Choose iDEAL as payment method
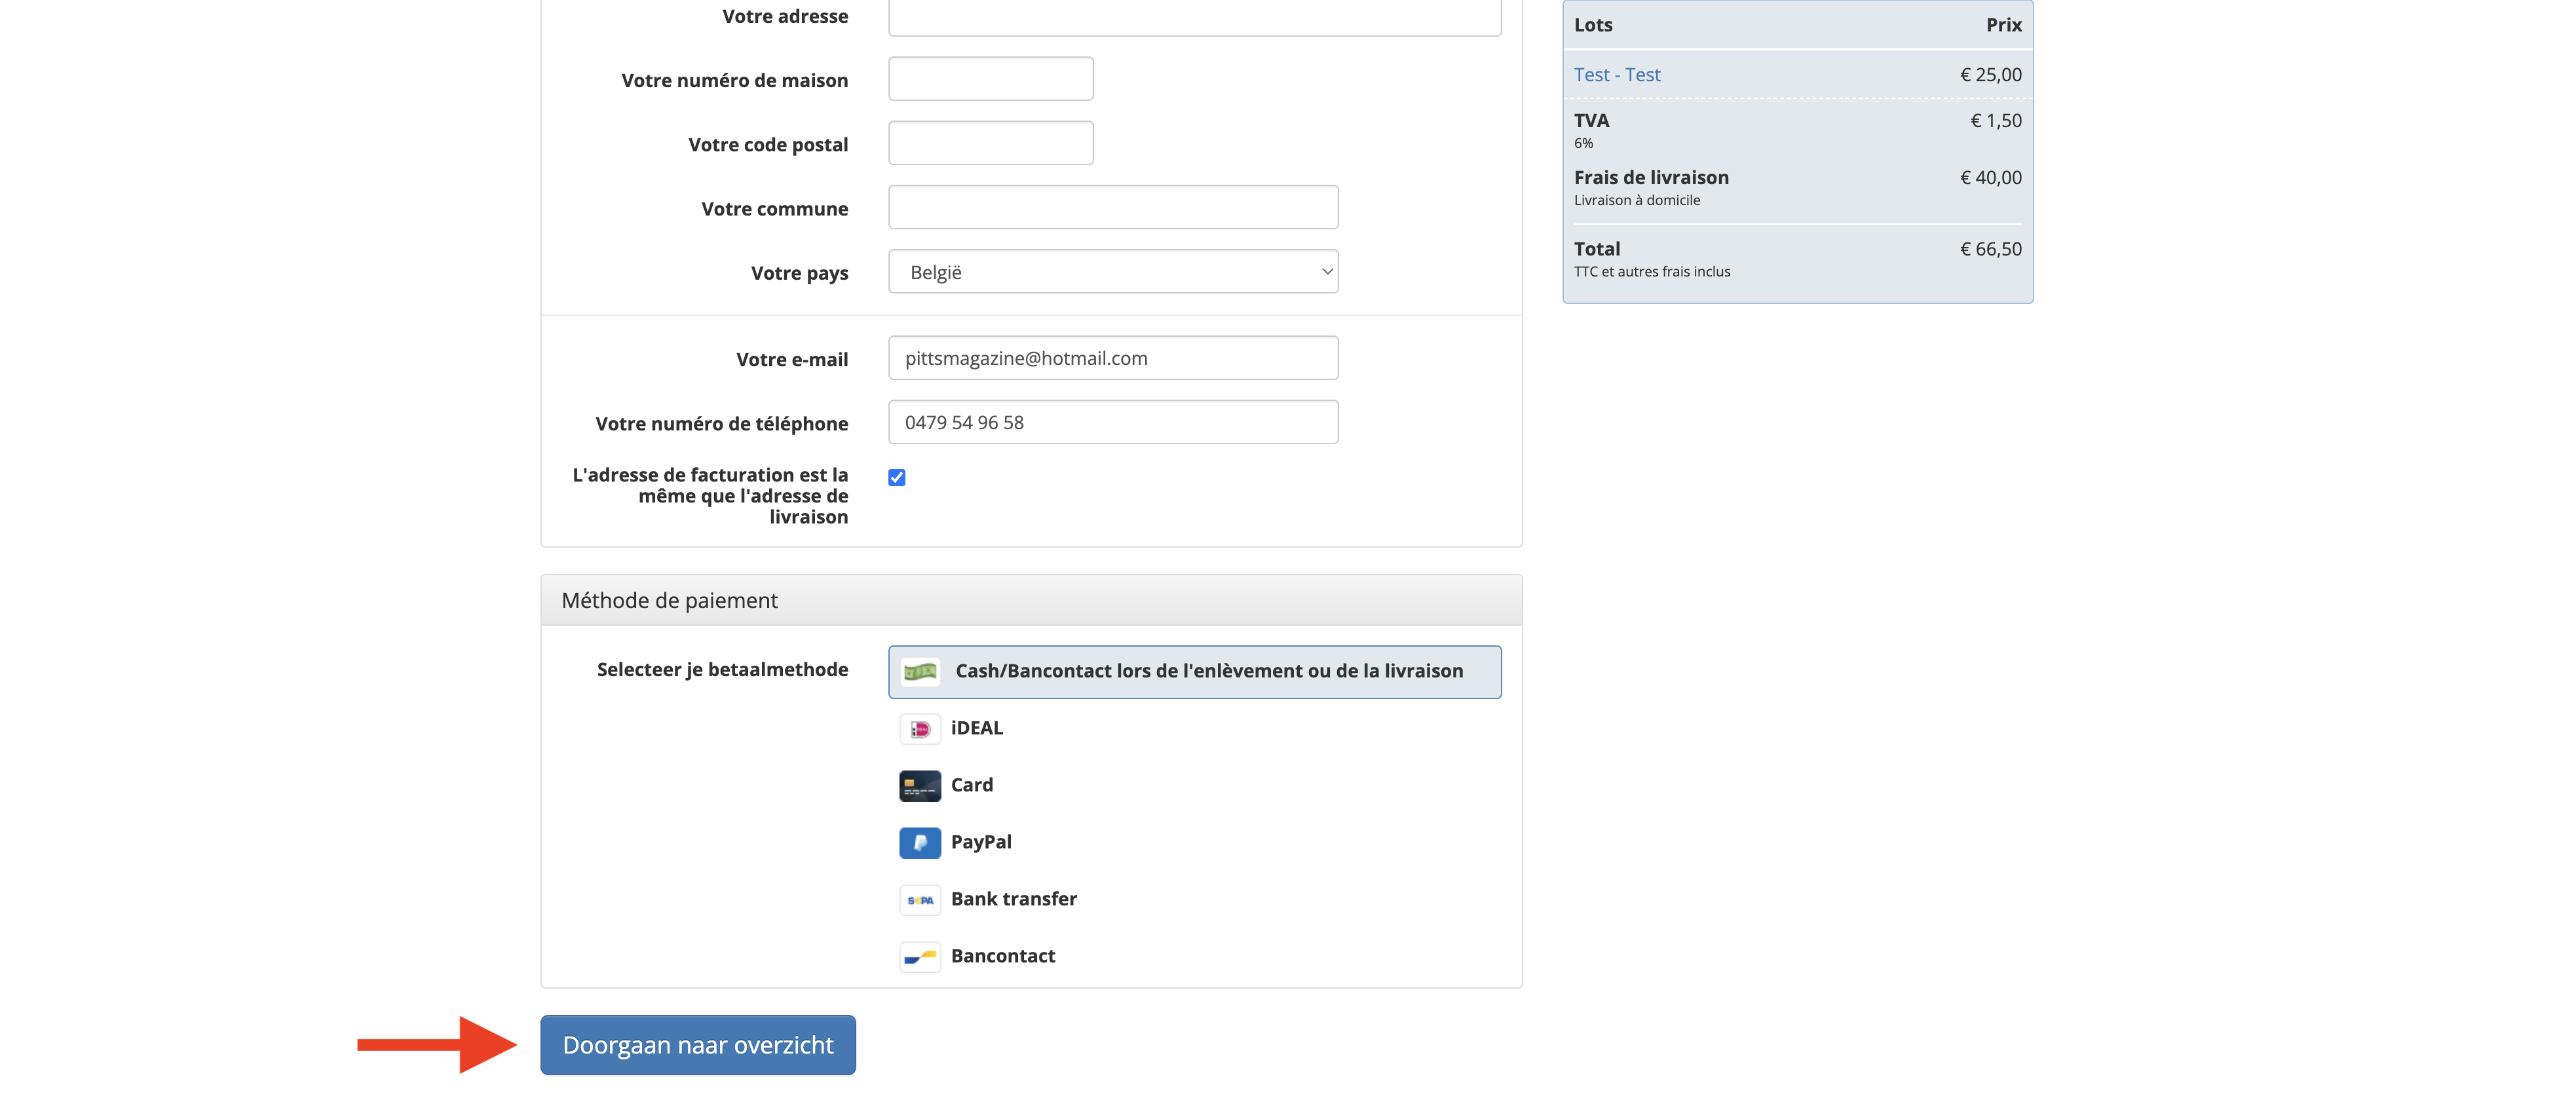 (x=976, y=729)
